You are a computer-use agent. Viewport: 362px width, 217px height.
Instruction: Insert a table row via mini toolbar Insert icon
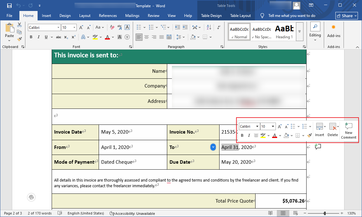point(320,130)
